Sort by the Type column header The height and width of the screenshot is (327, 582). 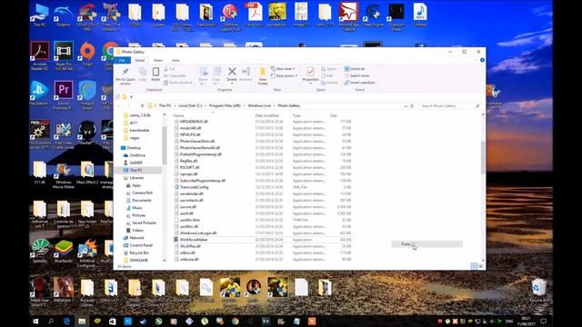[297, 115]
